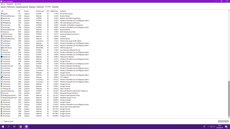230x129 pixels.
Task: Click the CCleaner64.exe icon
Action: 2,36
